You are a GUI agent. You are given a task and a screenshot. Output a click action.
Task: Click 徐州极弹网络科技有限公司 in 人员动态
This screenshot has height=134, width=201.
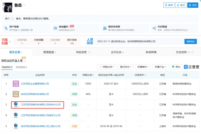pyautogui.click(x=141, y=41)
